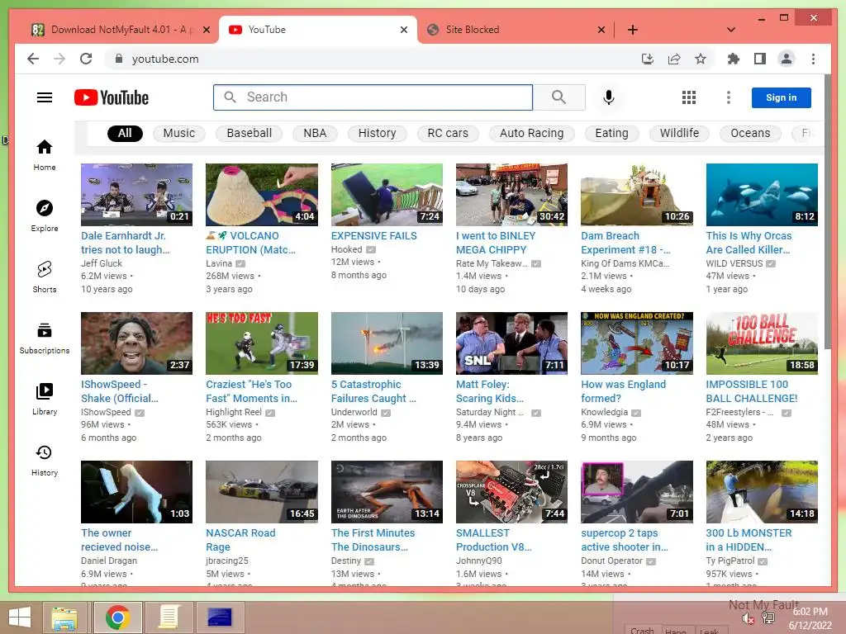
Task: Expand the tab search chevron
Action: click(x=730, y=30)
